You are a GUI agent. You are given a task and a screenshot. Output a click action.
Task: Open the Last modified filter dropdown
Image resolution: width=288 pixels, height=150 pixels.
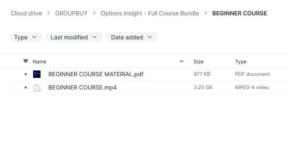[x=74, y=37]
